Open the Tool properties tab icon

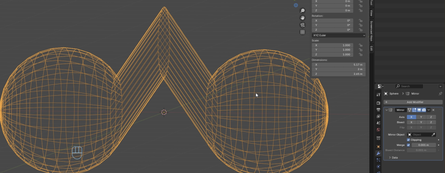click(378, 95)
